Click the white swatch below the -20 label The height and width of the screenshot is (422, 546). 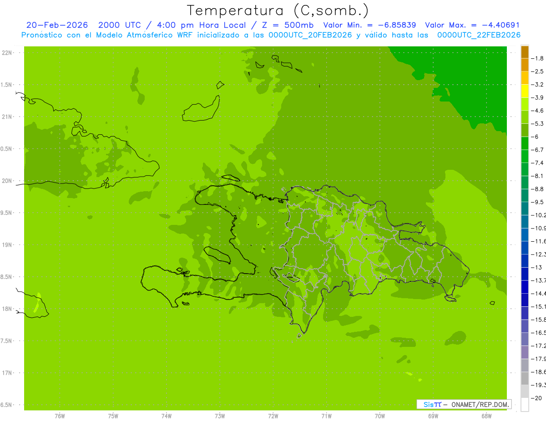coord(525,405)
